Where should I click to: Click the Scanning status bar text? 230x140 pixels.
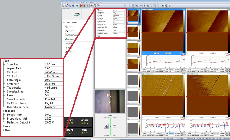(64, 138)
